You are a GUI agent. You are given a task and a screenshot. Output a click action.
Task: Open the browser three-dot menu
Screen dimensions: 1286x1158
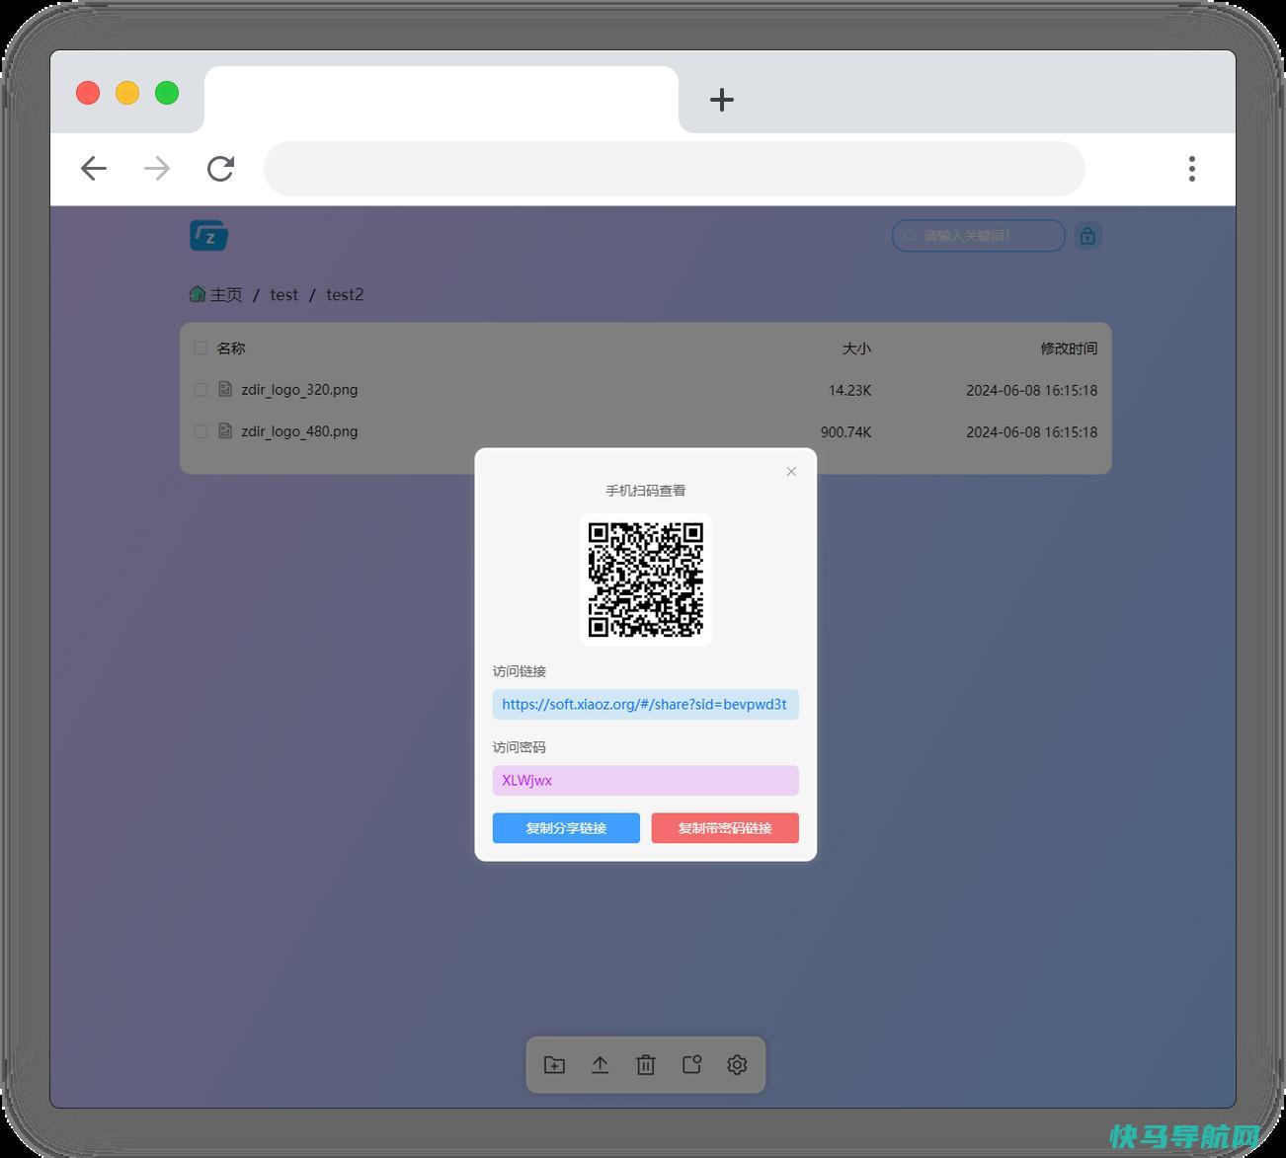[x=1192, y=169]
